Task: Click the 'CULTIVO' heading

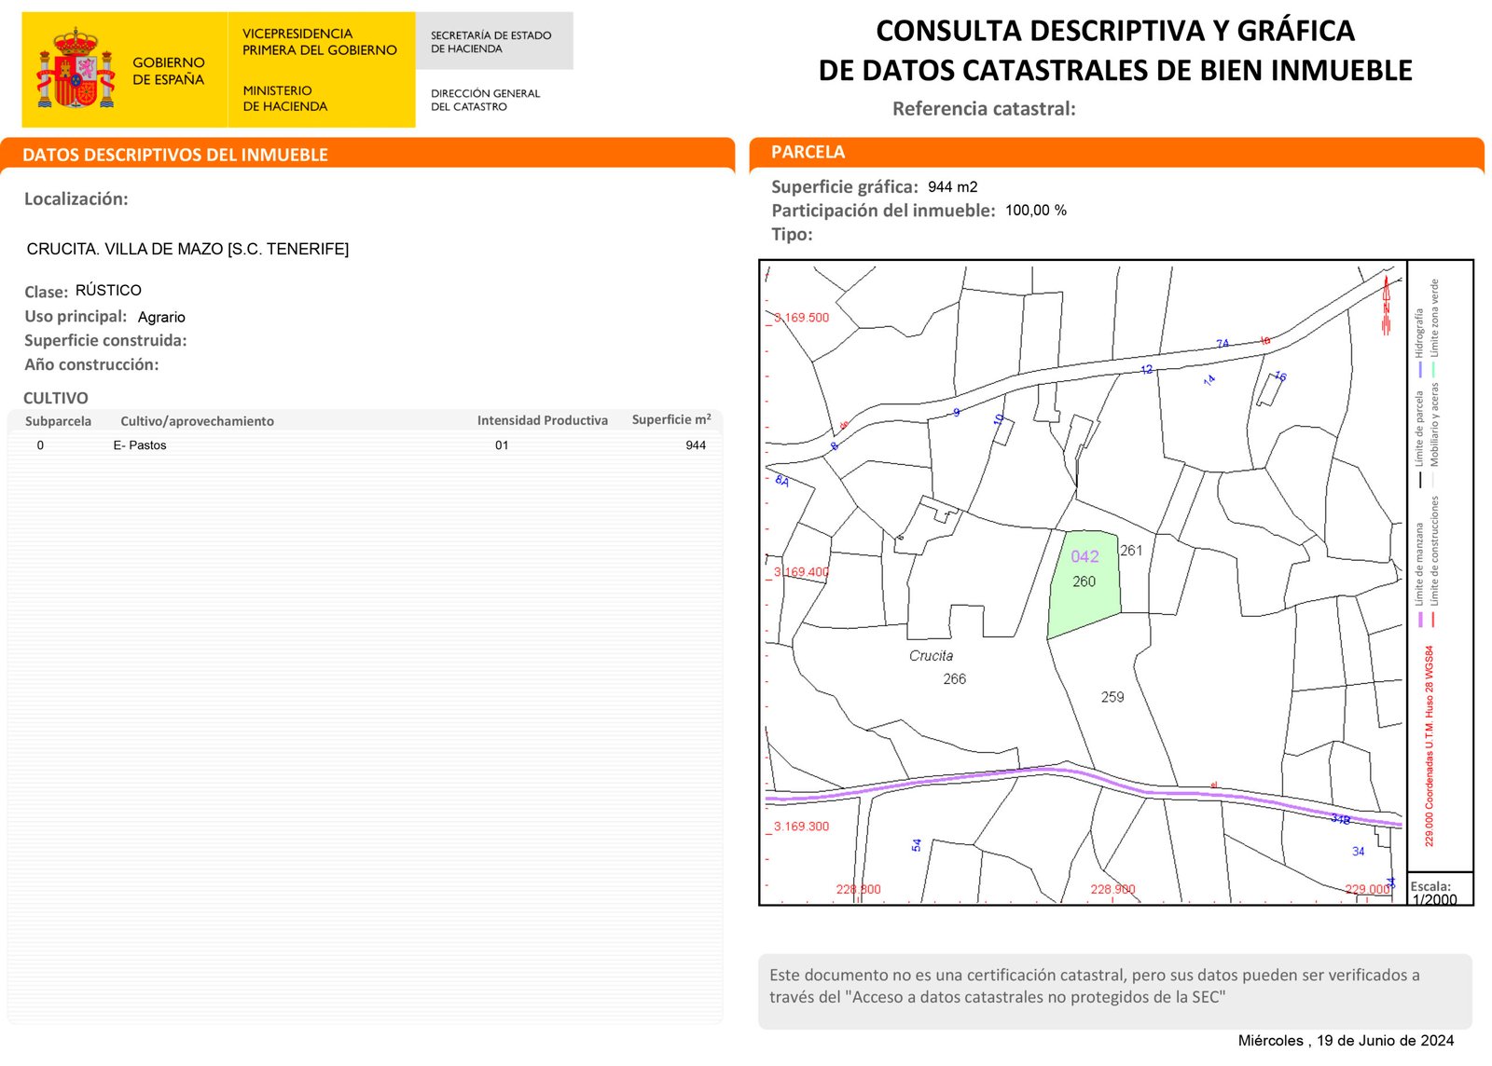Action: coord(56,398)
